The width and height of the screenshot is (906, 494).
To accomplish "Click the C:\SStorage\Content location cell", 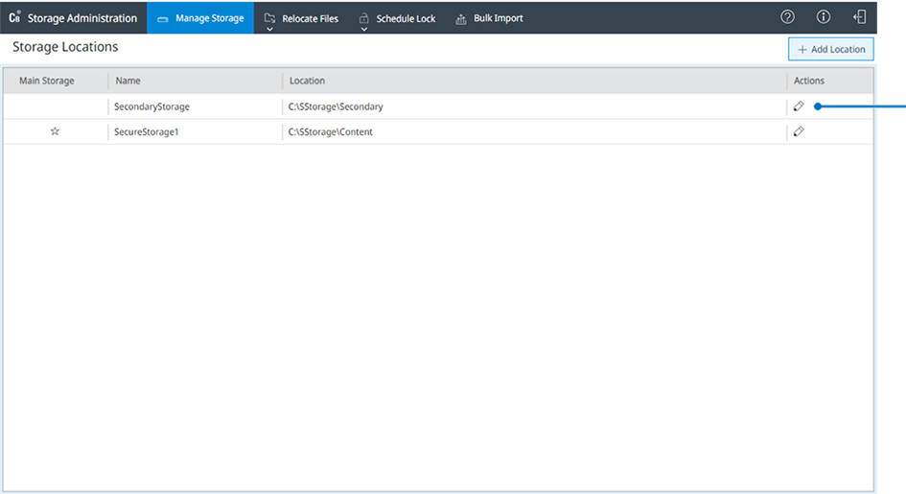I will [x=330, y=131].
